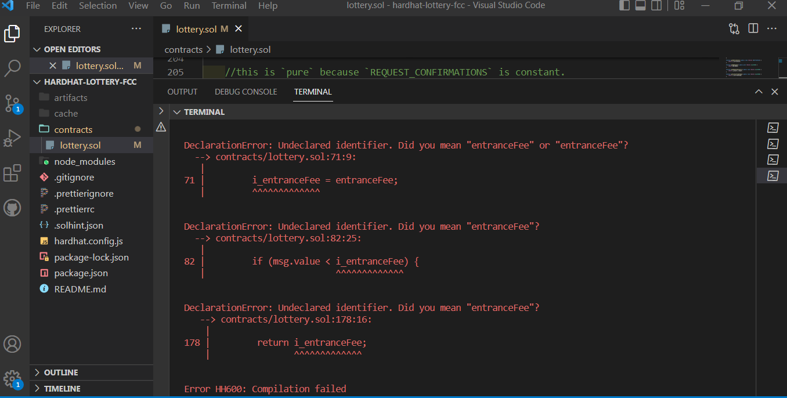This screenshot has height=398, width=787.
Task: Open the GitHub view in activity bar
Action: pyautogui.click(x=12, y=208)
